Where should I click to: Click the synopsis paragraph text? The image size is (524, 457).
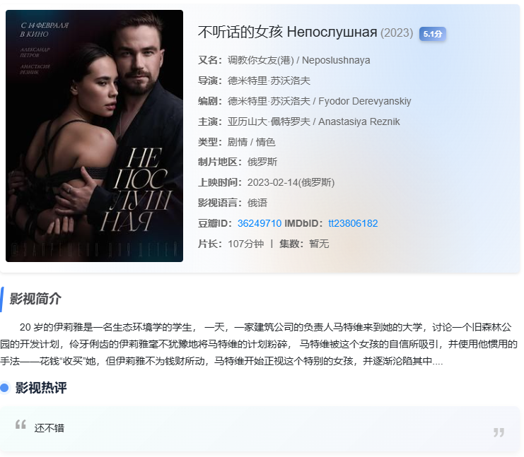[259, 344]
